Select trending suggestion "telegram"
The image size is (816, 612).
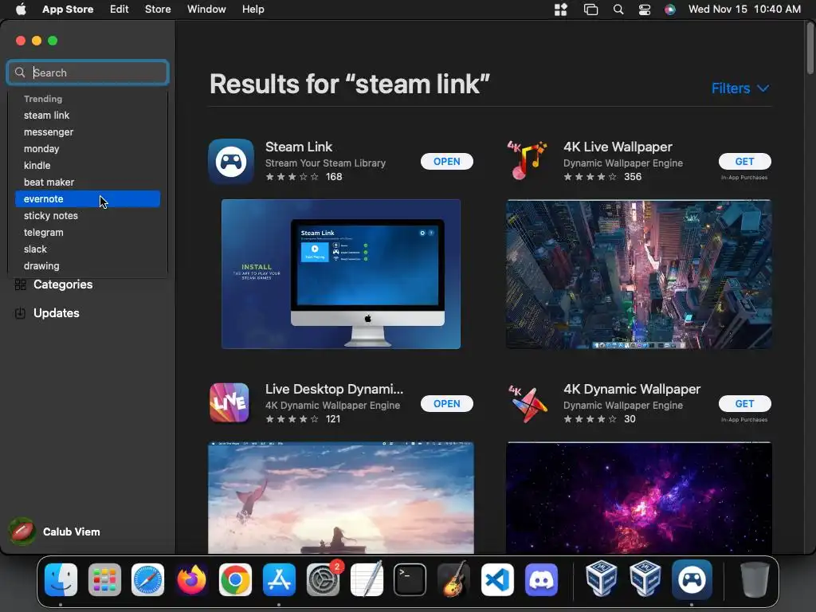(x=88, y=233)
